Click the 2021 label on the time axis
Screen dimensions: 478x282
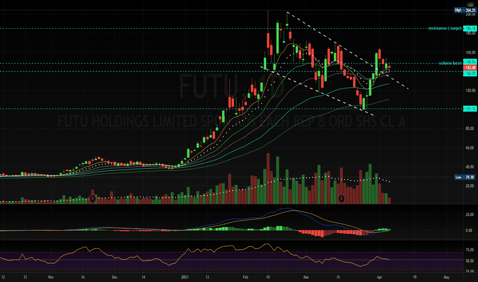click(185, 277)
